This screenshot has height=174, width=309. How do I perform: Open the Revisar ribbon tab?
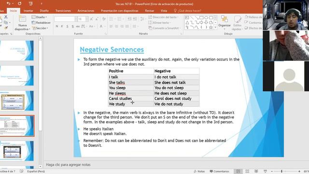(x=149, y=11)
